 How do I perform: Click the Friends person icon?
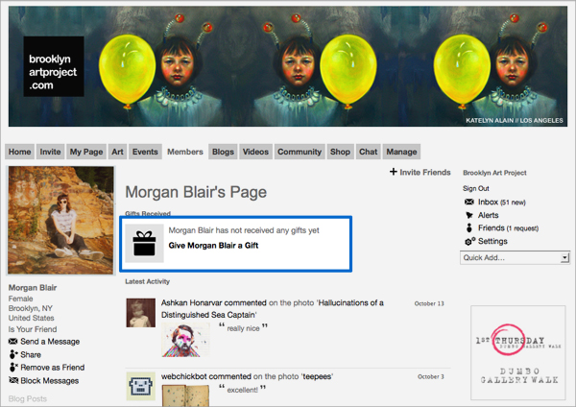pyautogui.click(x=469, y=227)
